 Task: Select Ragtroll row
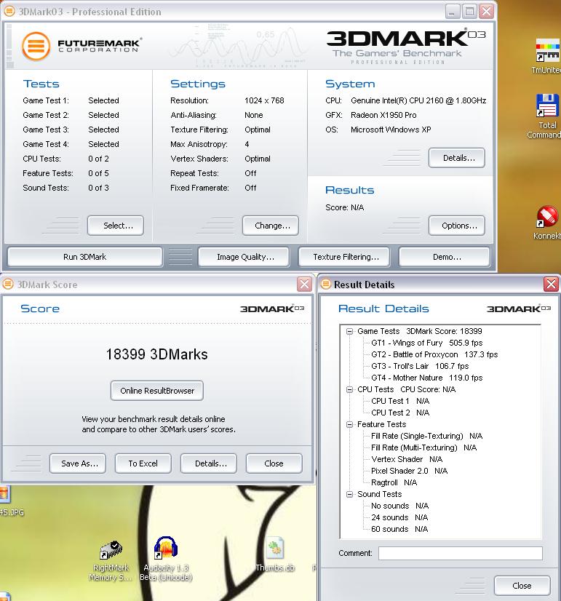(394, 482)
